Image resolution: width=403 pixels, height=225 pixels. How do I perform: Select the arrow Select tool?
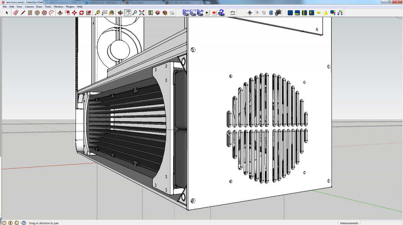coord(7,13)
